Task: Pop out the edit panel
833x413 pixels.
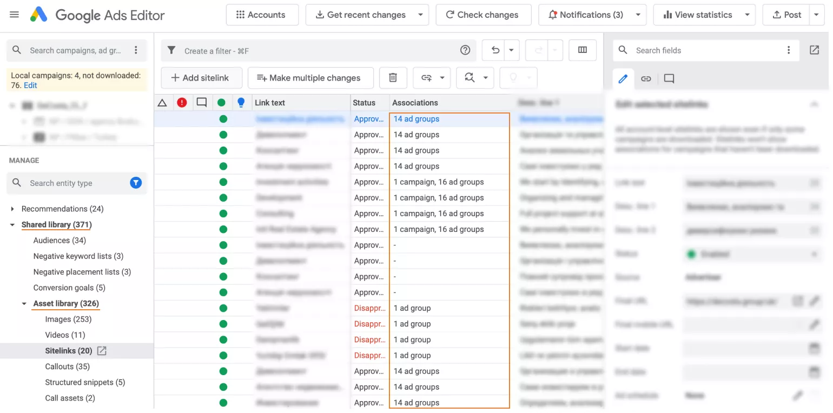Action: (814, 50)
